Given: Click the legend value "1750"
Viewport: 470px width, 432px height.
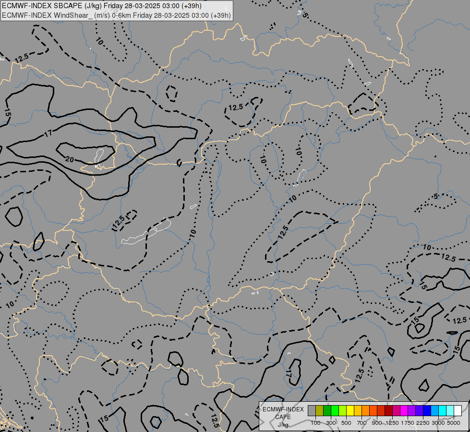Looking at the screenshot, I should [408, 423].
